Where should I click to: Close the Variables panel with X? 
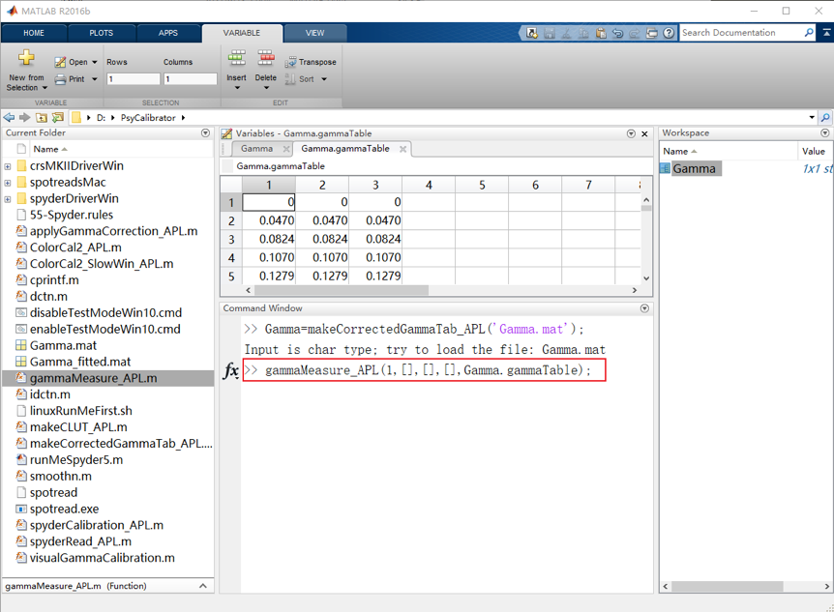tap(644, 134)
